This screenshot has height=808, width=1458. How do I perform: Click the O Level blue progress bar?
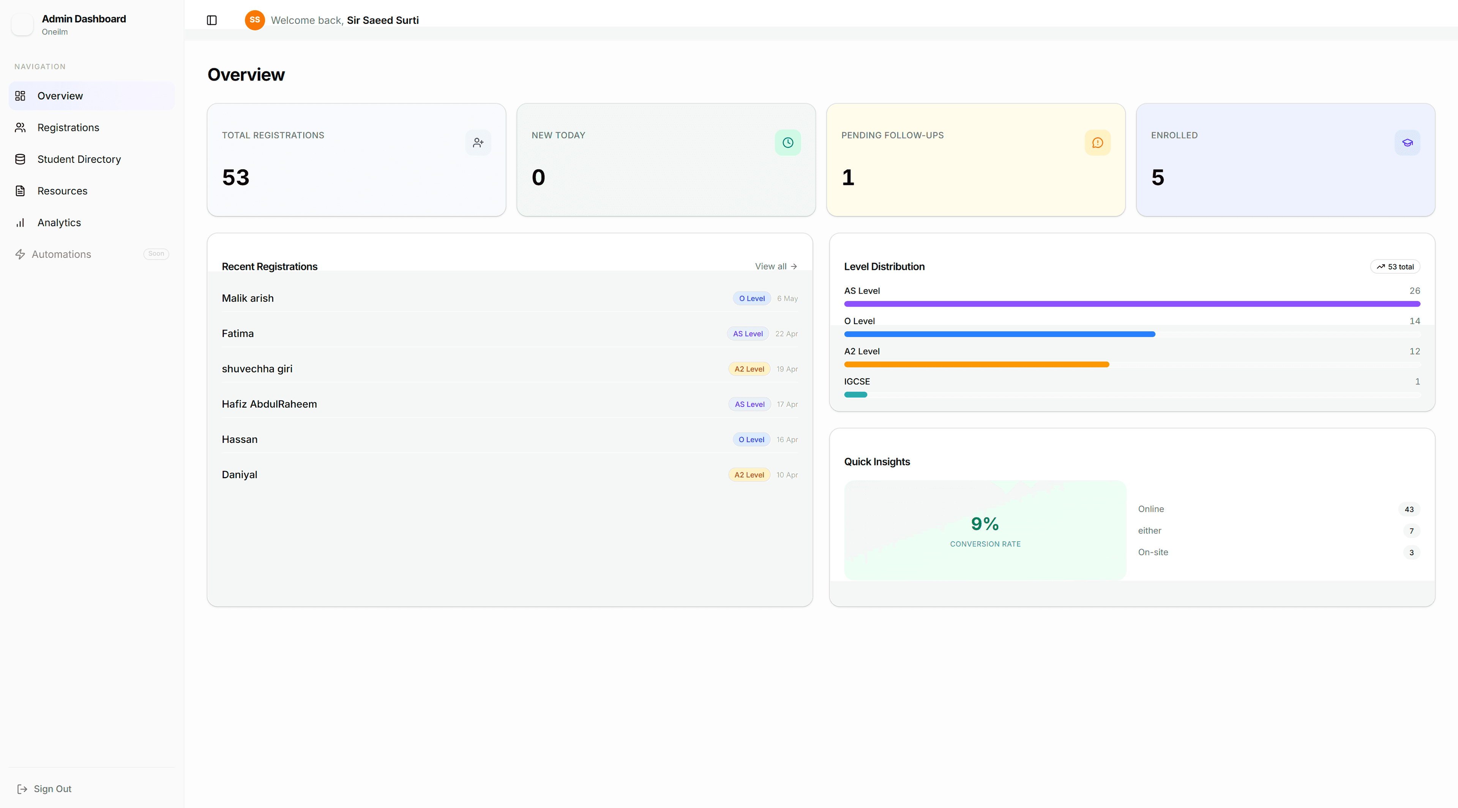(1000, 334)
